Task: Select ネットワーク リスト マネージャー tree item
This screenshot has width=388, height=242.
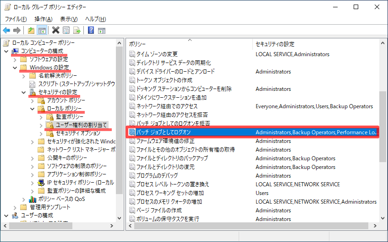Action: coord(81,149)
